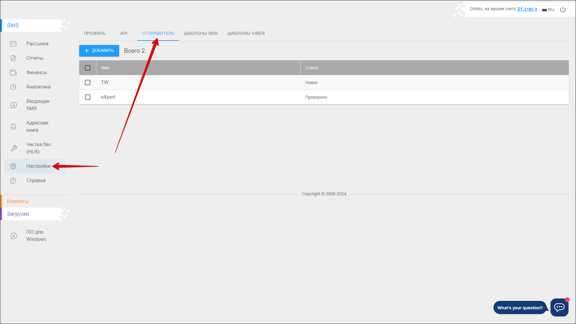Viewport: 576px width, 324px height.
Task: Open the chat bubble support widget
Action: pos(559,307)
